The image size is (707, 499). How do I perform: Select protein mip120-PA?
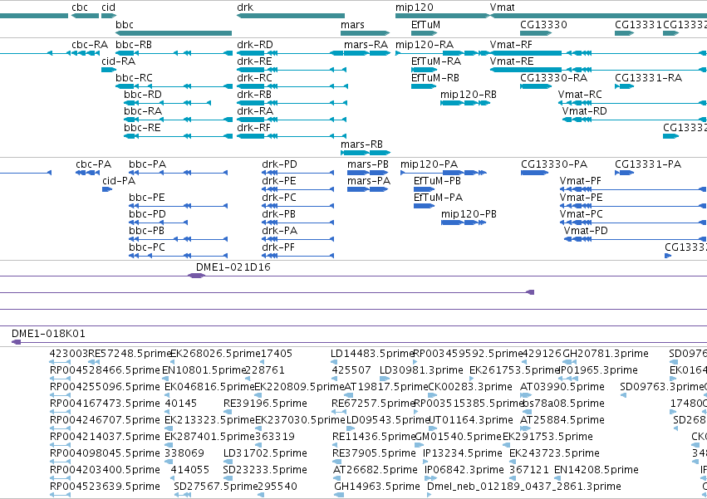[x=430, y=164]
